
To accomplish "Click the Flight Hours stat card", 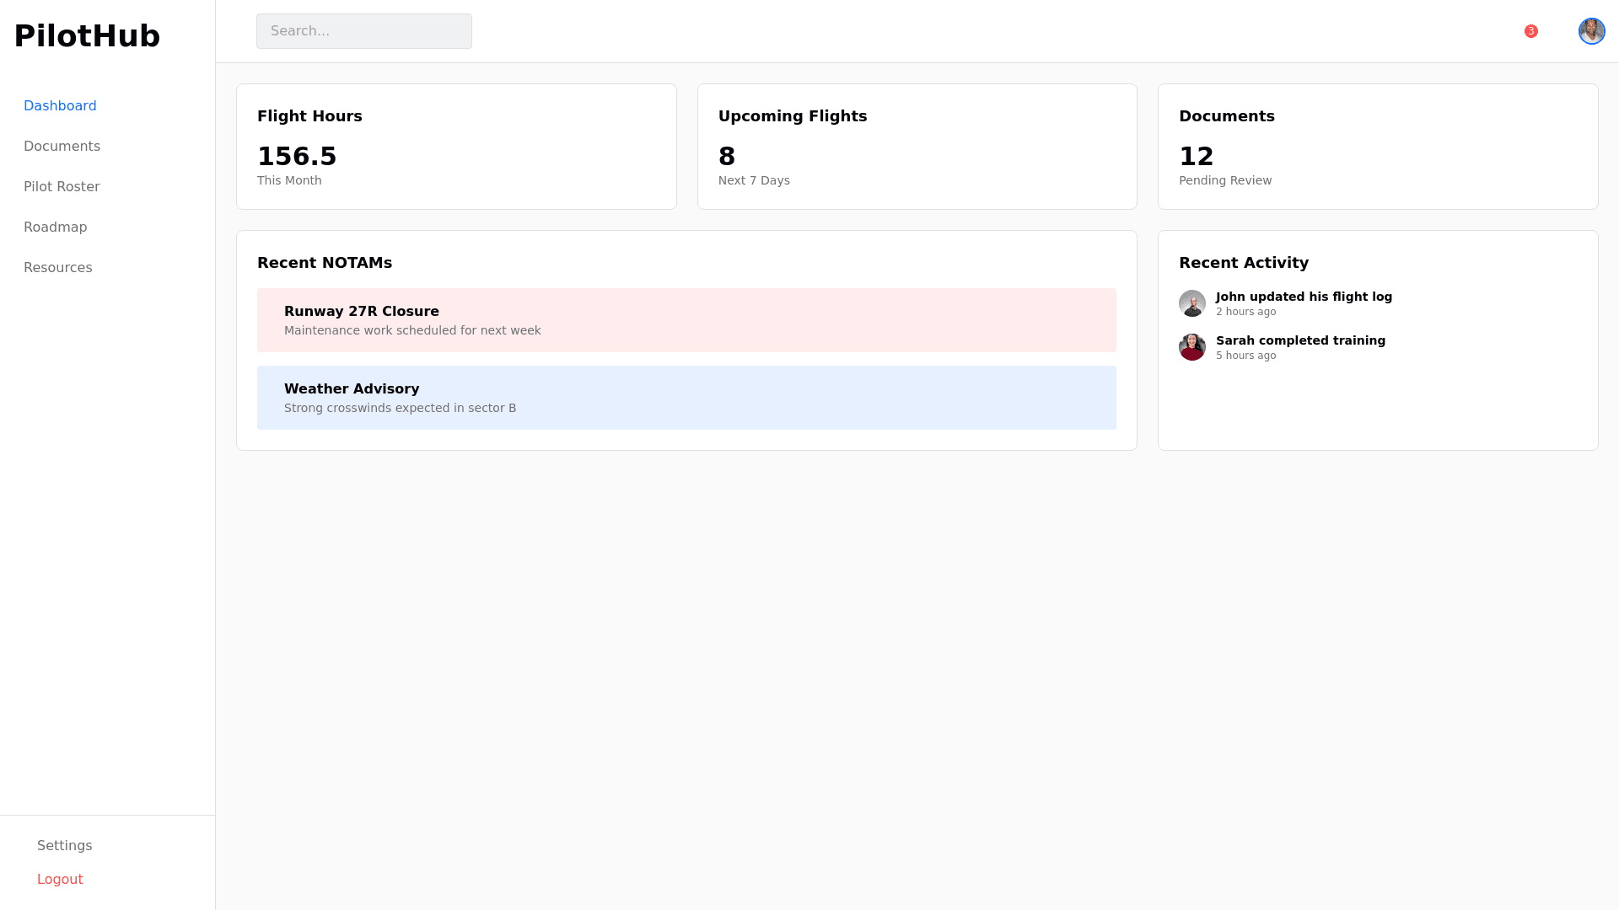I will [x=456, y=147].
